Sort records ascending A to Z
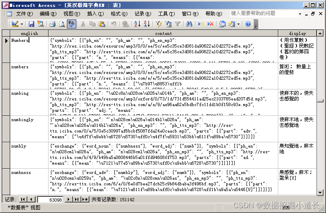The width and height of the screenshot is (326, 213). [x=137, y=24]
